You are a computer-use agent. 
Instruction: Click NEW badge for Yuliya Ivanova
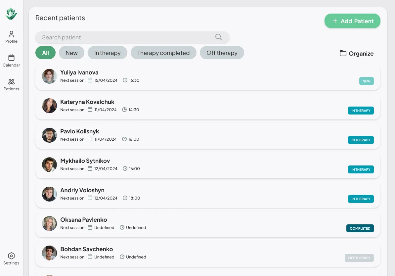click(x=367, y=81)
